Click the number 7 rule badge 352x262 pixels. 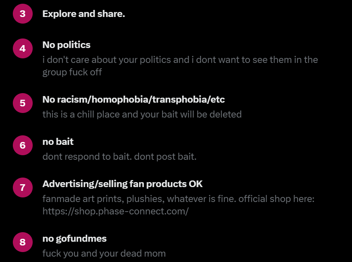click(x=23, y=187)
